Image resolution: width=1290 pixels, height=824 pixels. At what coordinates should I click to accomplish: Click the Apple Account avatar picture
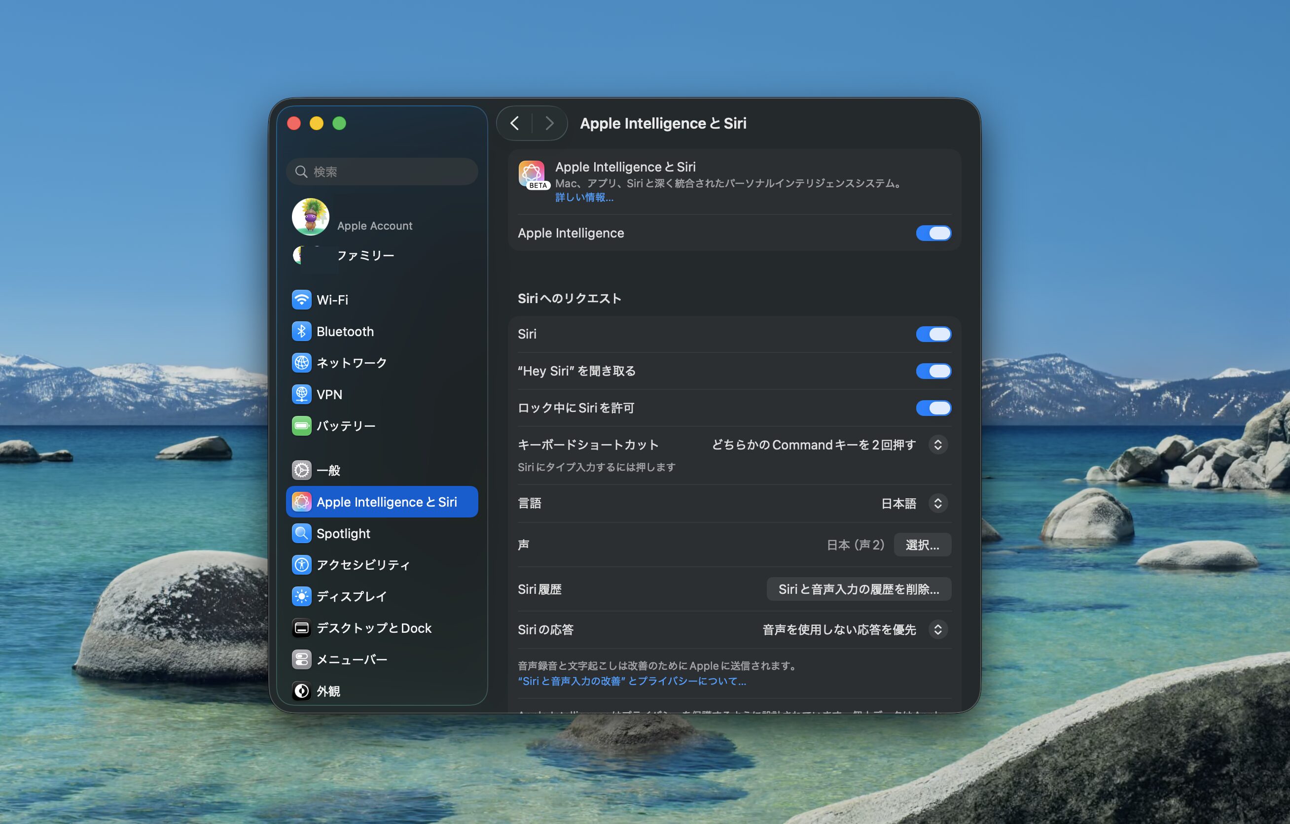311,217
